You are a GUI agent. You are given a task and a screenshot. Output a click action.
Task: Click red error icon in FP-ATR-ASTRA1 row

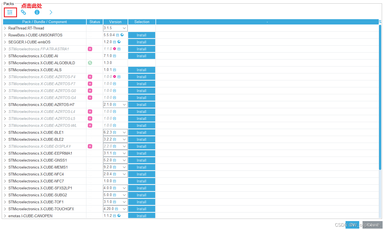click(x=115, y=49)
